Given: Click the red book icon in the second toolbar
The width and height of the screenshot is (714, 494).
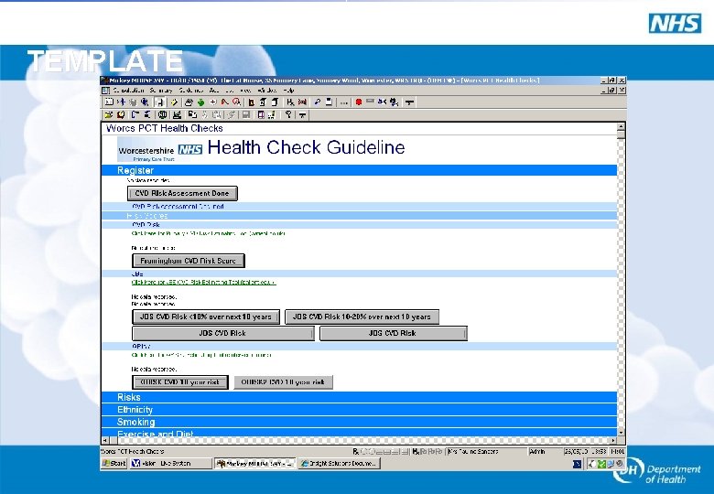Looking at the screenshot, I should point(121,114).
